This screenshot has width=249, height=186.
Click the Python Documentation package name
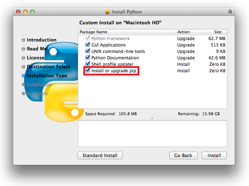115,58
